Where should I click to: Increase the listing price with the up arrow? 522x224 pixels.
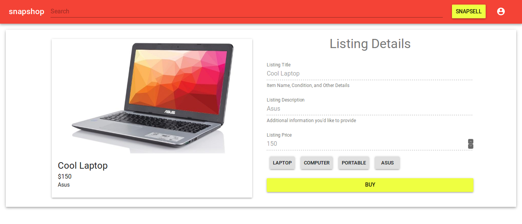click(471, 141)
